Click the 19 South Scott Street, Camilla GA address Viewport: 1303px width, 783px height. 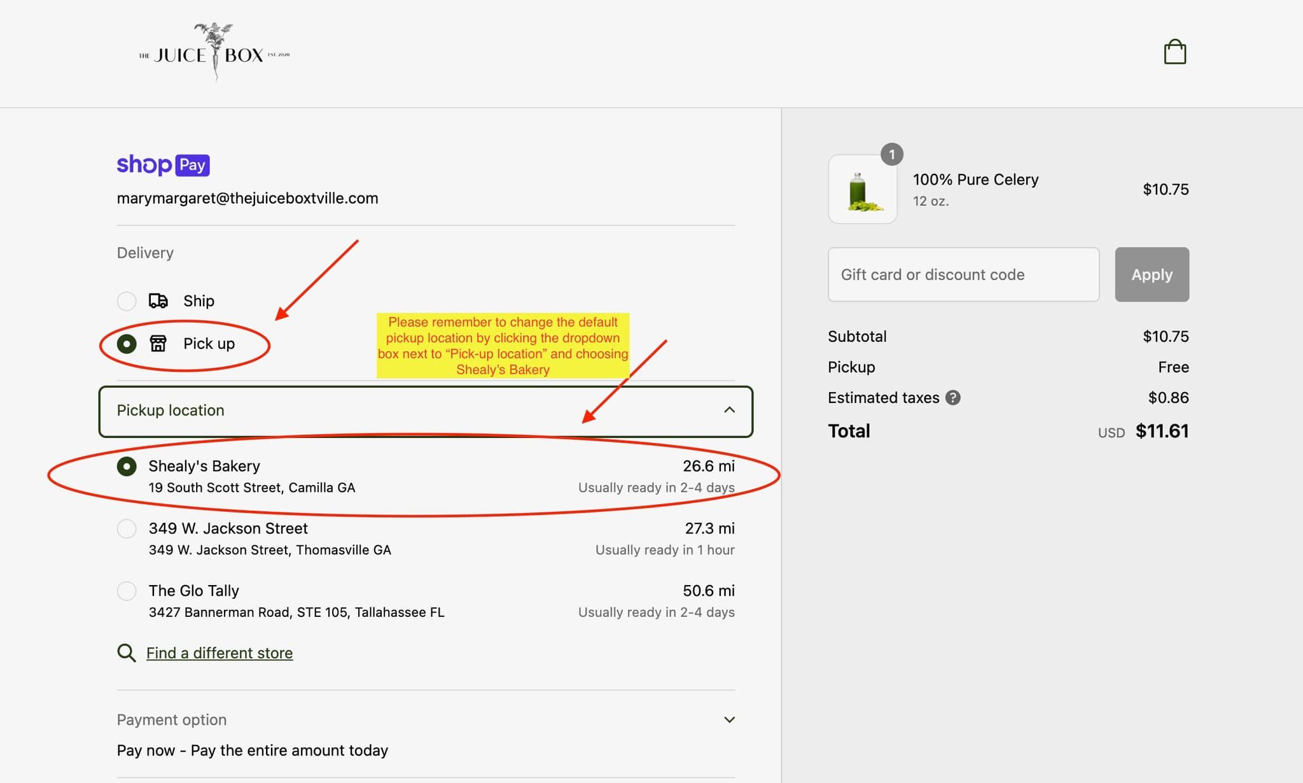252,488
